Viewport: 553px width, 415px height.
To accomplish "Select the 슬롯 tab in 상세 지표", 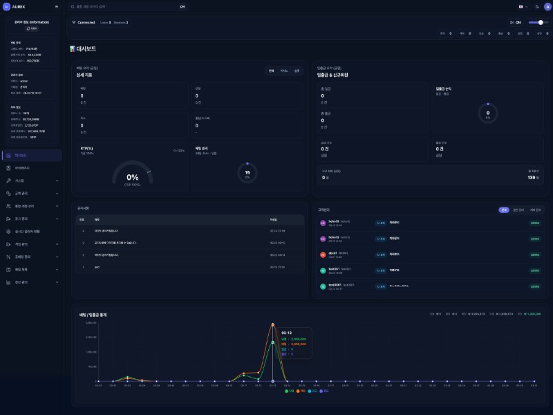I will coord(297,71).
